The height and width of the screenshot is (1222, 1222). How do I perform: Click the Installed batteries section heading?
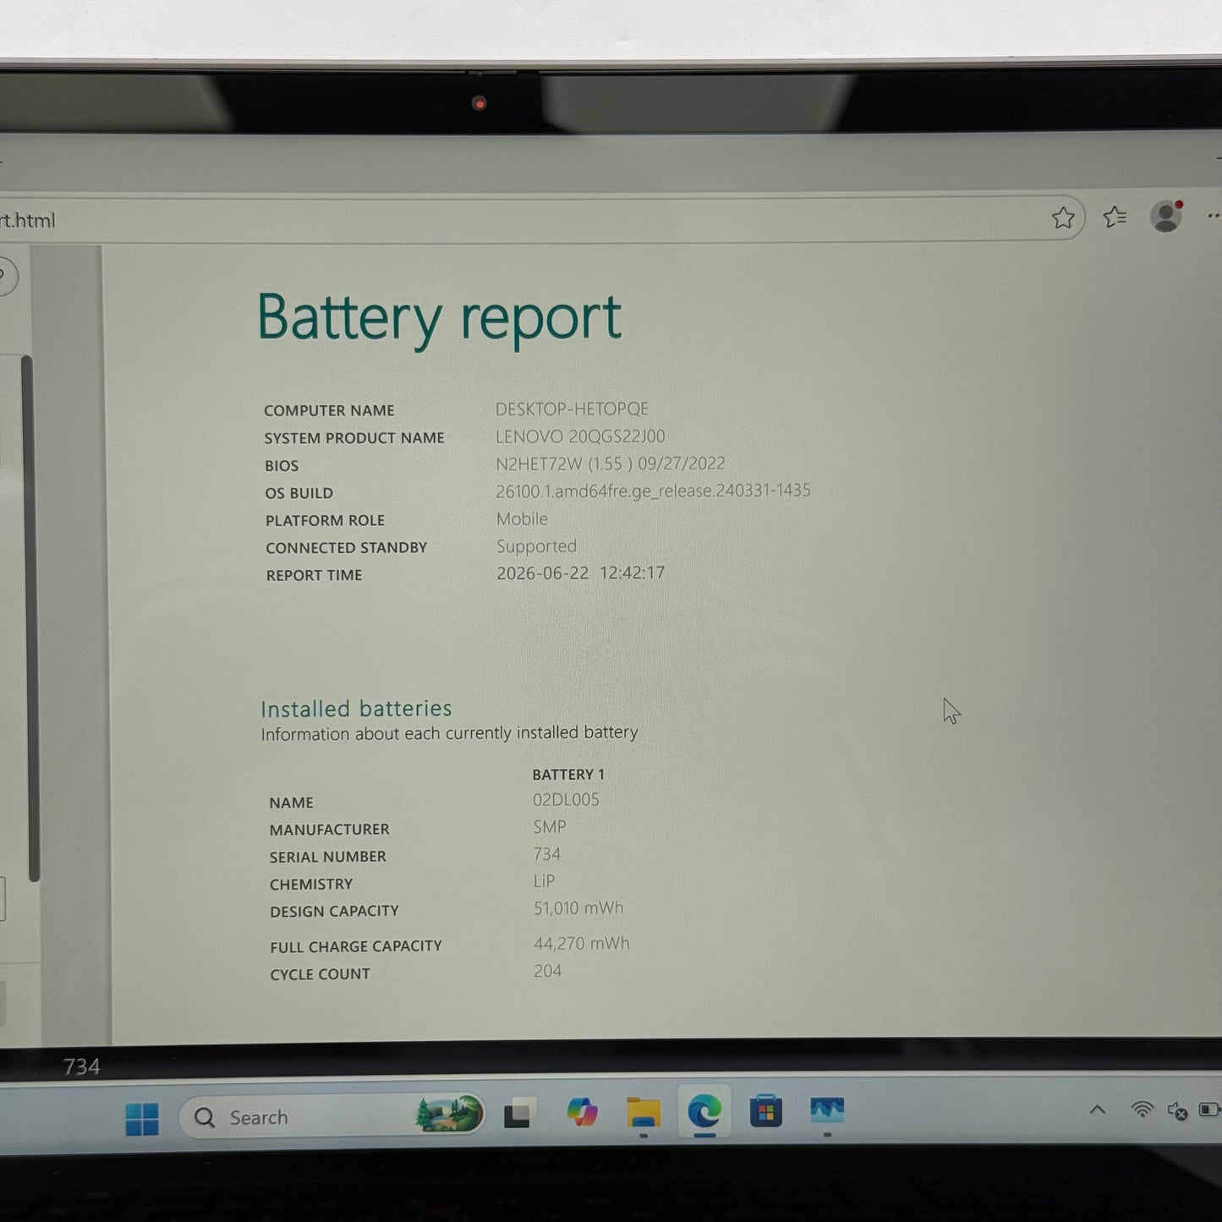(x=356, y=708)
